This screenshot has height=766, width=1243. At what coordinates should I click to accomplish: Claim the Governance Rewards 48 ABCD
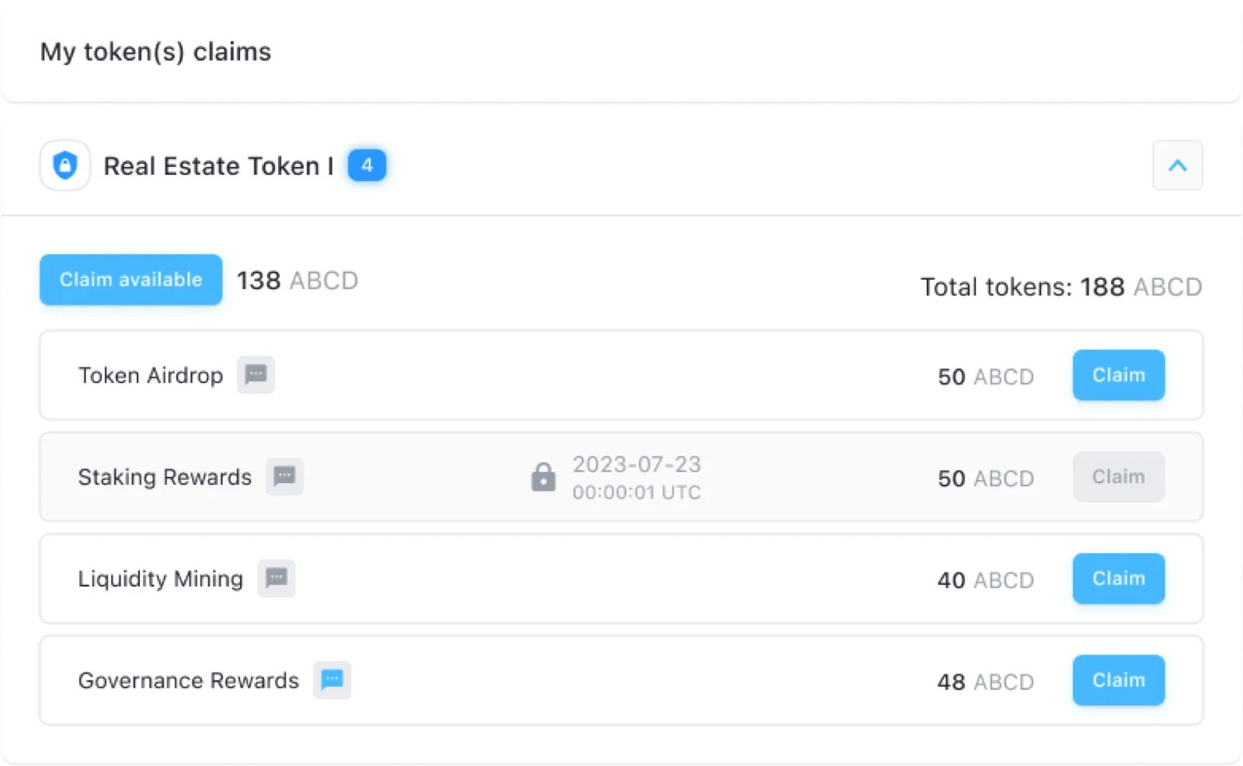[1118, 681]
